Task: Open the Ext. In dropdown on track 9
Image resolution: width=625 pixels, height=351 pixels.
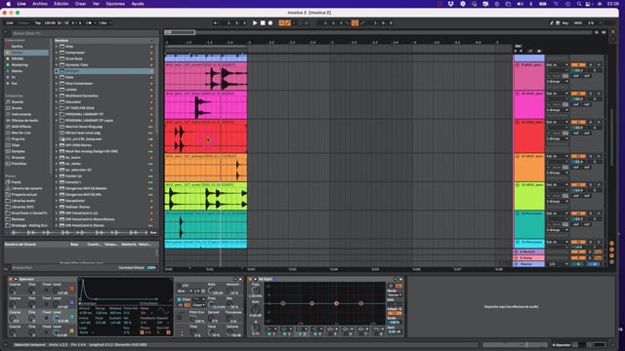Action: coord(557,65)
